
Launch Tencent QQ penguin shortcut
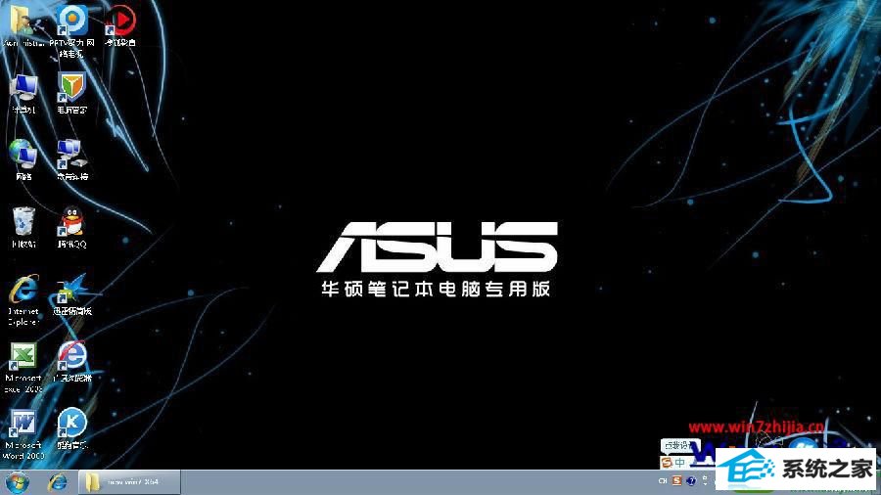click(x=71, y=227)
